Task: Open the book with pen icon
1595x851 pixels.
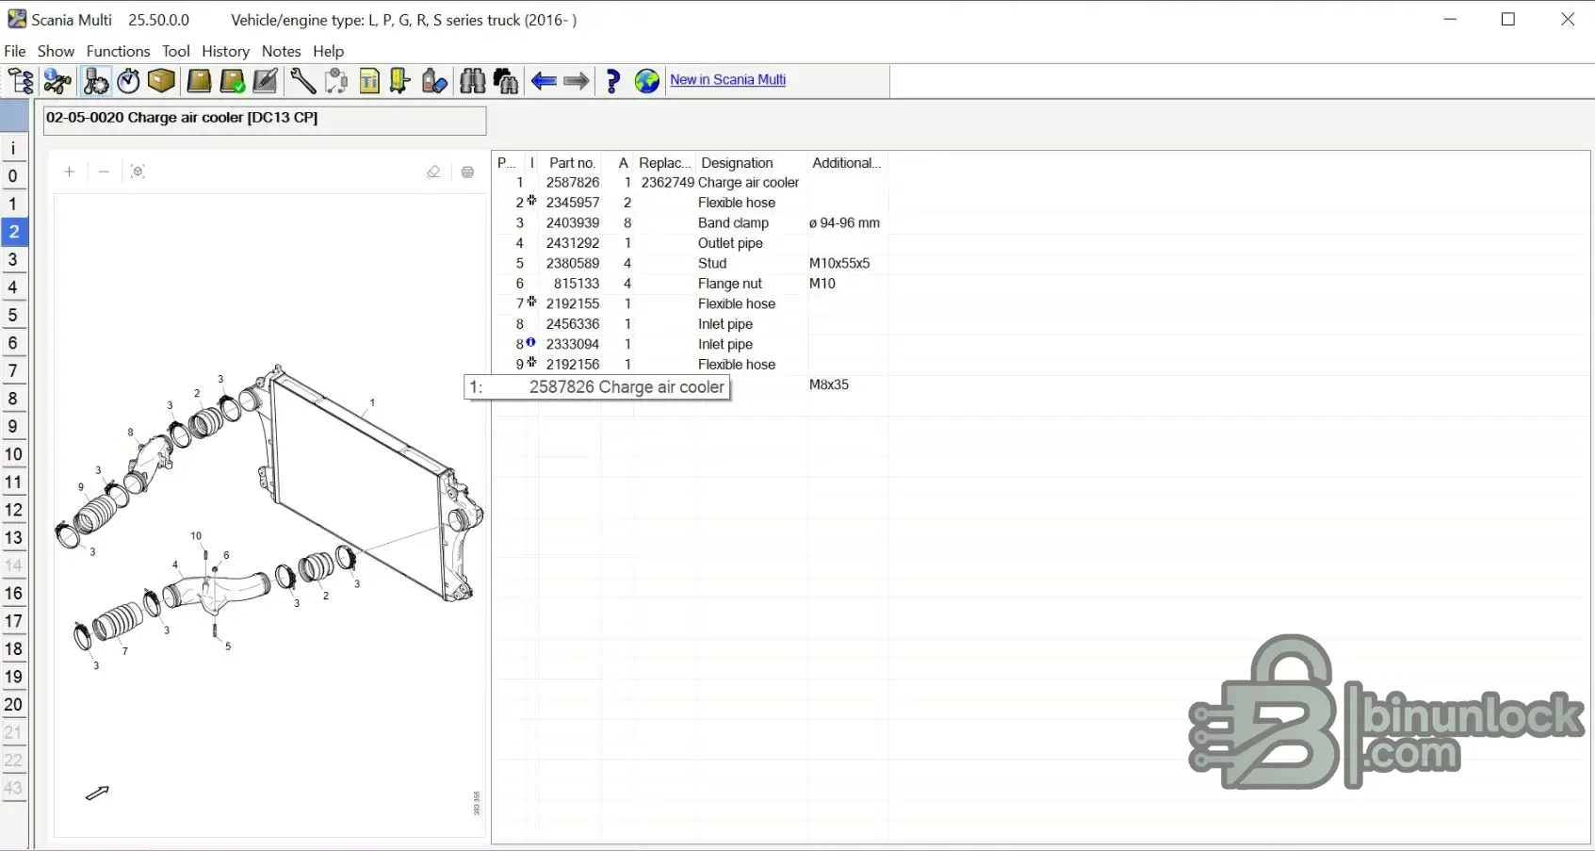Action: pos(266,81)
